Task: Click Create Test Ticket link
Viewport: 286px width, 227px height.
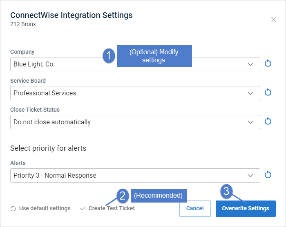Action: [x=112, y=208]
